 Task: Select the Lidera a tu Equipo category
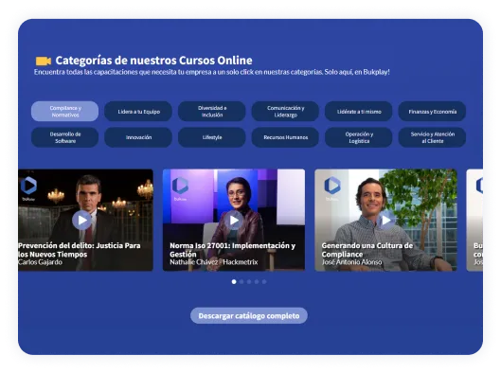point(138,112)
